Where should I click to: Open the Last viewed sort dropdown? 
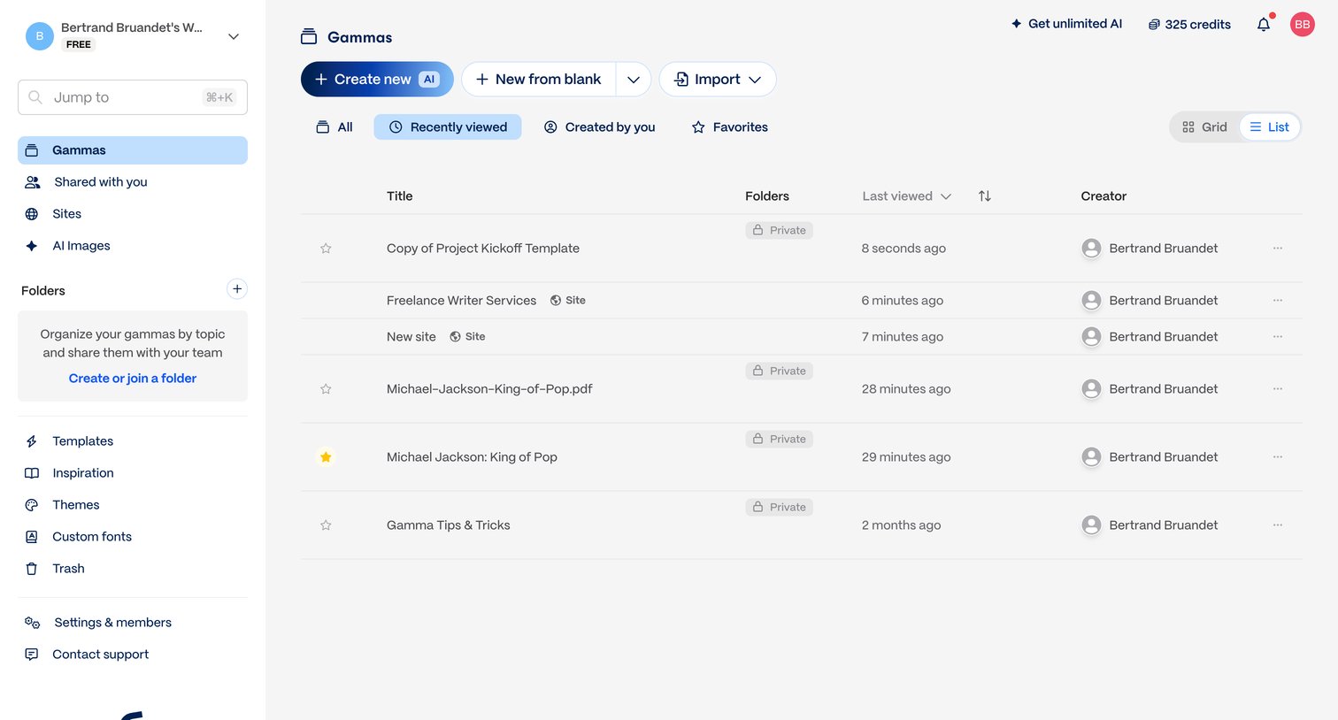pyautogui.click(x=906, y=196)
